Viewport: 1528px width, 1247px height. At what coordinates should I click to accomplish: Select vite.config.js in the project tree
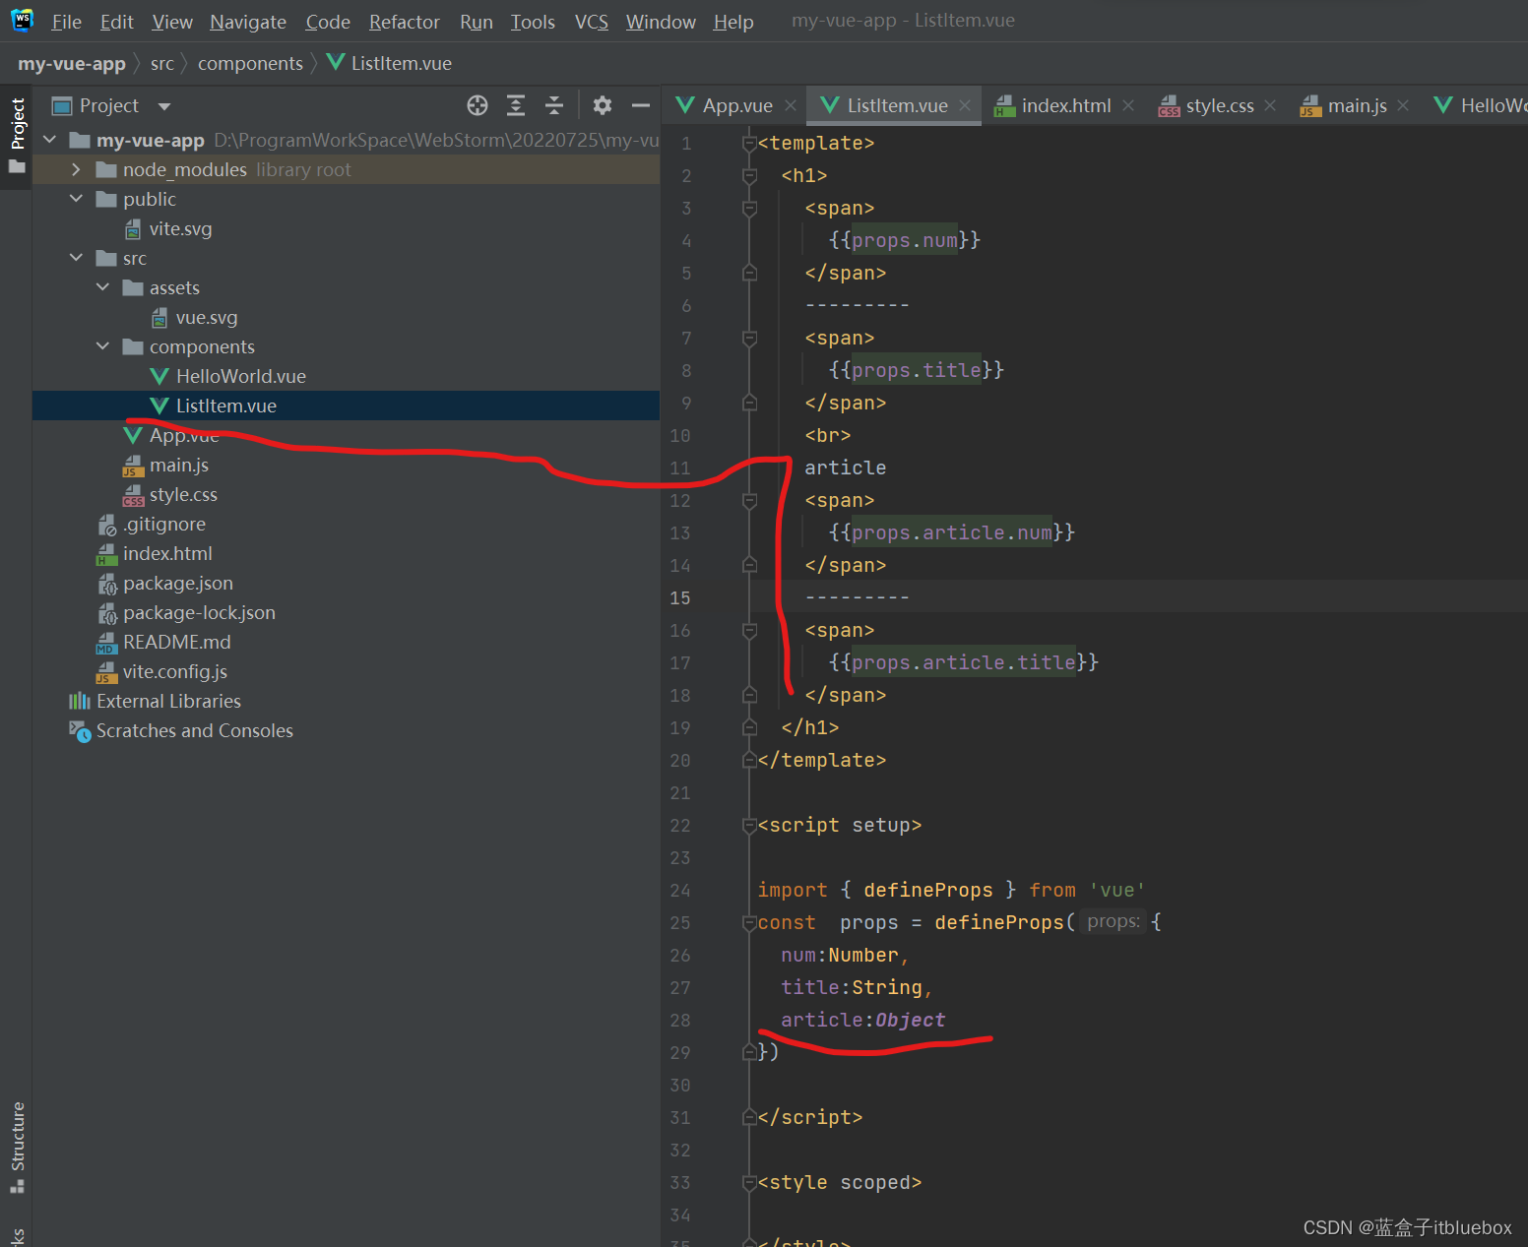coord(175,671)
